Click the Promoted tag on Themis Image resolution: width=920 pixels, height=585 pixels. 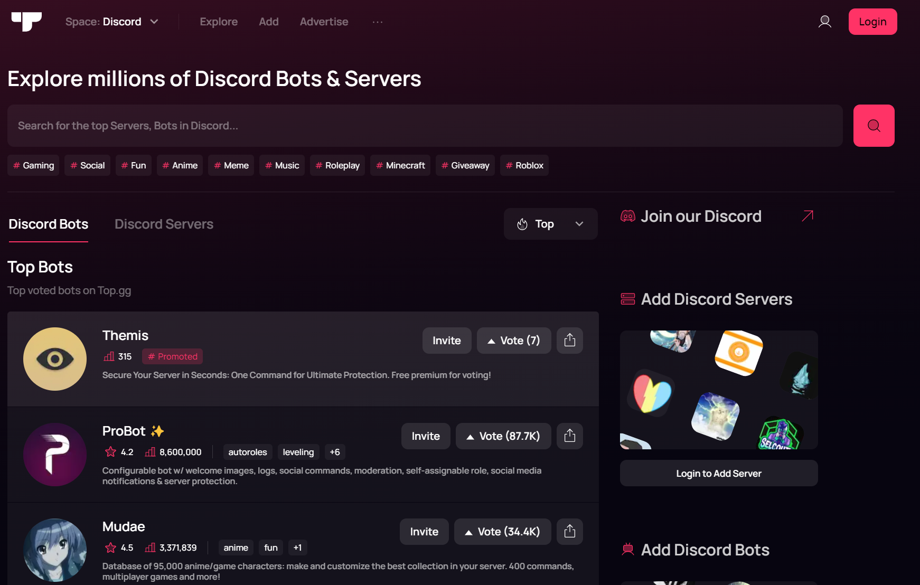tap(172, 356)
